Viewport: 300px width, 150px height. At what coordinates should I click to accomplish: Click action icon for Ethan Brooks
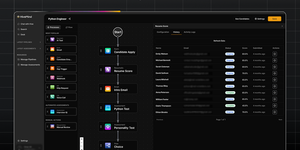[275, 112]
